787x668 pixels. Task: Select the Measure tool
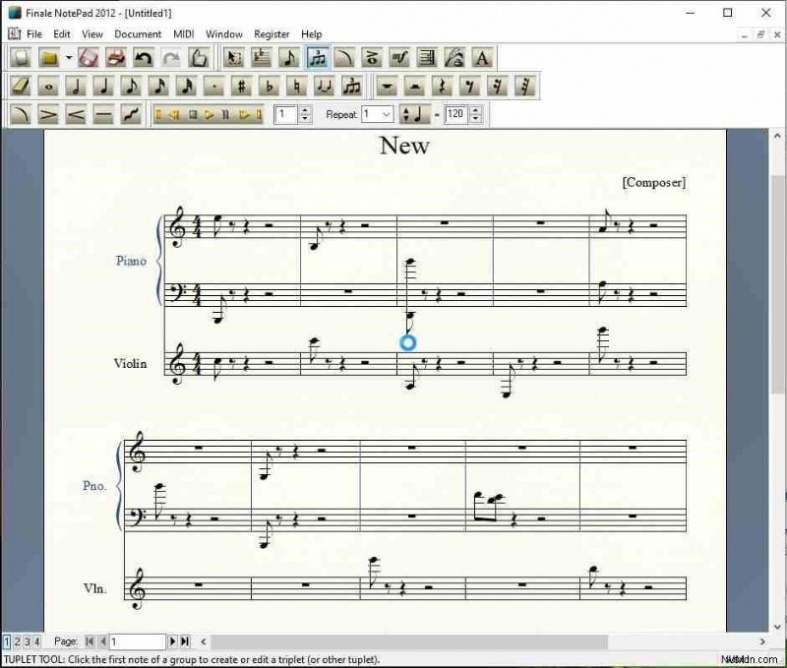click(261, 58)
